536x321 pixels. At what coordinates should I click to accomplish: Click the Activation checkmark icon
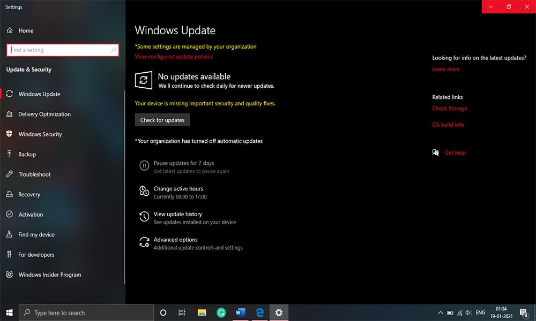click(x=10, y=214)
